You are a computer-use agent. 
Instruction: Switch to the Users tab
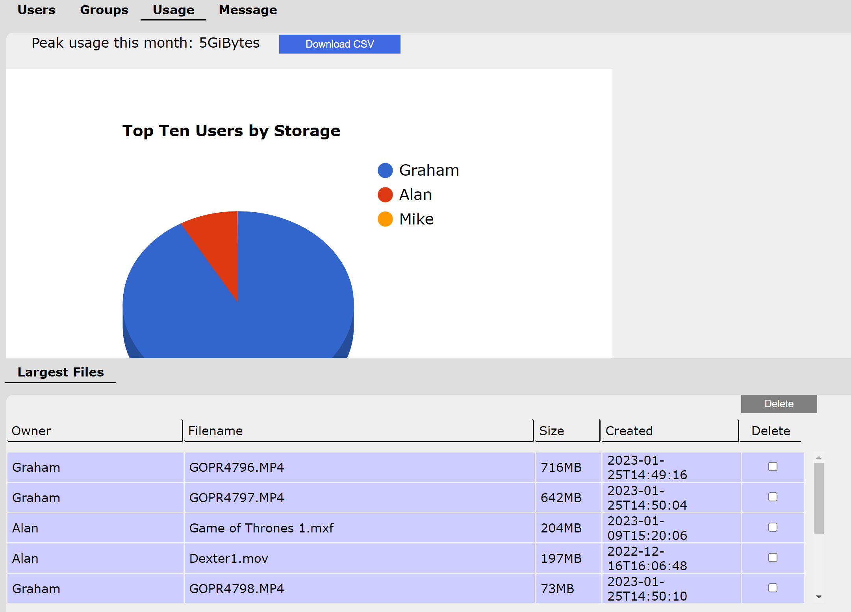pos(37,10)
